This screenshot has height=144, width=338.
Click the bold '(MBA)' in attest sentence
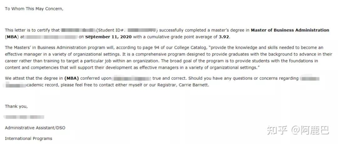[72, 78]
